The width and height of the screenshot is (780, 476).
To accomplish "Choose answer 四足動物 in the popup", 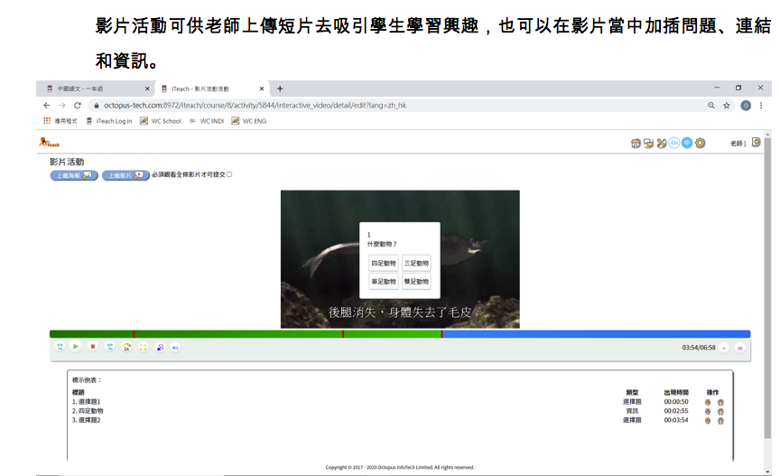I will [x=384, y=263].
